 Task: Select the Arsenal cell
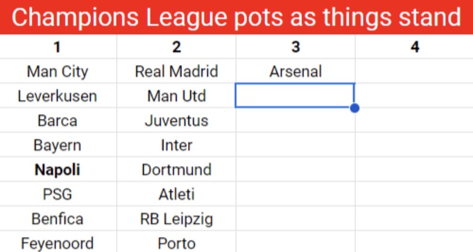(x=296, y=71)
